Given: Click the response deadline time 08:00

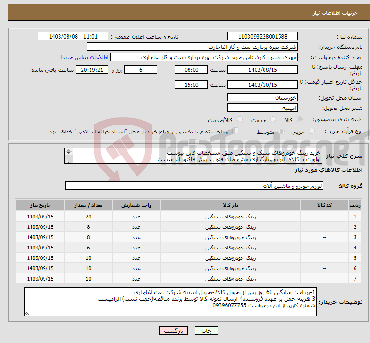Looking at the screenshot, I should tap(191, 70).
